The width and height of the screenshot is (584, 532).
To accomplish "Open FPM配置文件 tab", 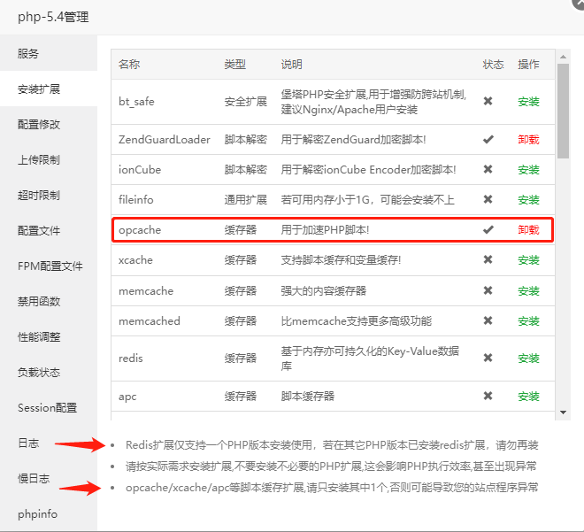I will tap(49, 266).
